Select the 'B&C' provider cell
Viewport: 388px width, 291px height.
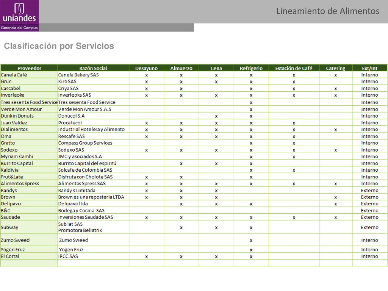click(29, 211)
